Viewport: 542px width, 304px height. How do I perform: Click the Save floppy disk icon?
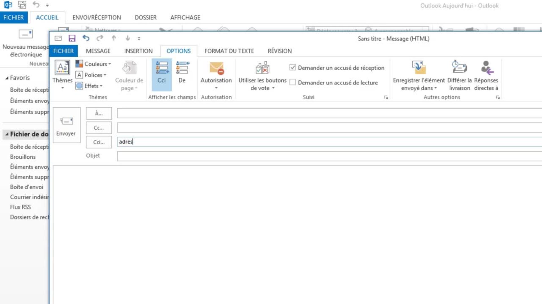[x=72, y=38]
